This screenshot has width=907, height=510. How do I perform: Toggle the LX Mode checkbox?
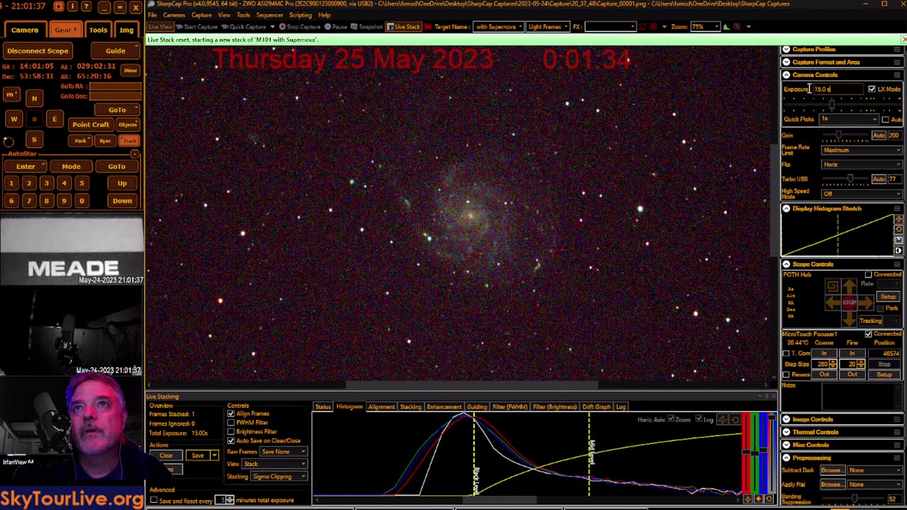[872, 89]
